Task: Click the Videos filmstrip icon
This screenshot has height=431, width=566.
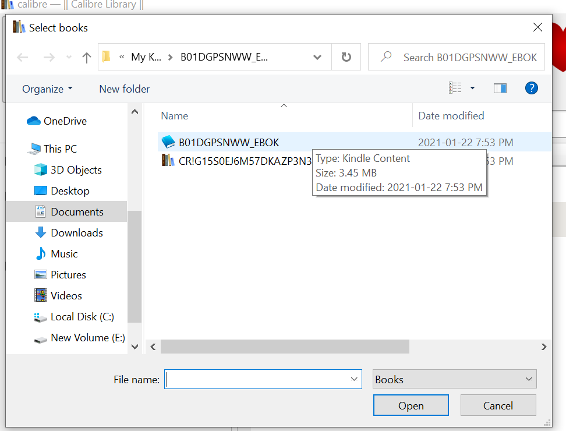Action: tap(40, 295)
